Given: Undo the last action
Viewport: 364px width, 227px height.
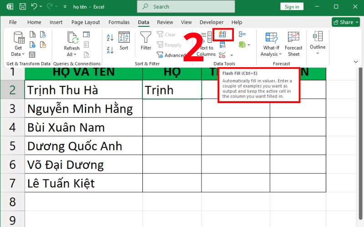Looking at the screenshot, I should click(34, 6).
